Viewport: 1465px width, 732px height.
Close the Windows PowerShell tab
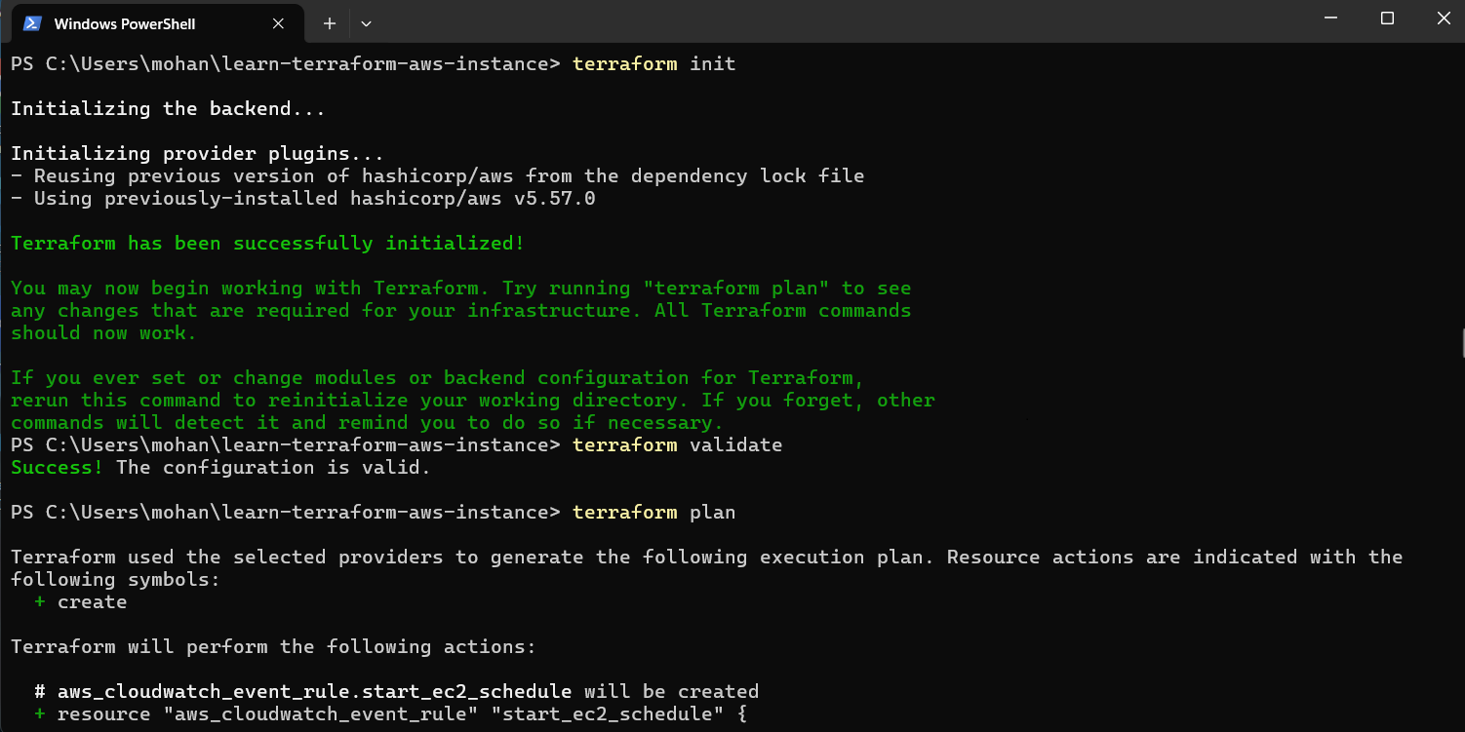click(277, 22)
